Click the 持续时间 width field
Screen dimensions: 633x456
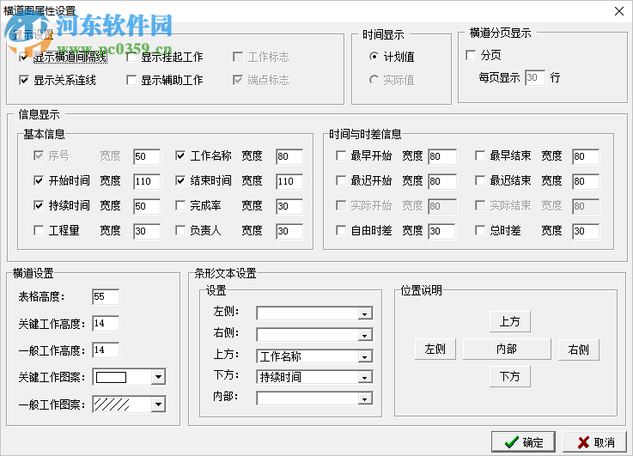[x=147, y=207]
